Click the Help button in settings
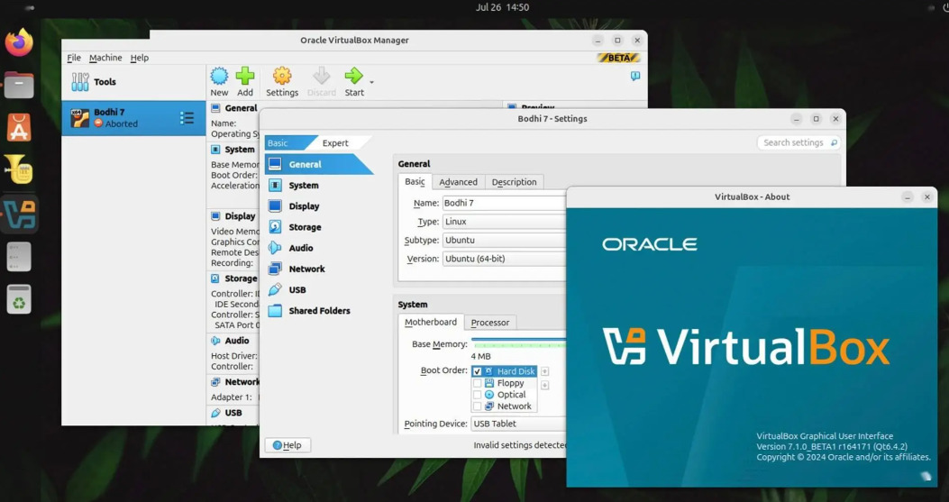The width and height of the screenshot is (949, 502). (287, 445)
